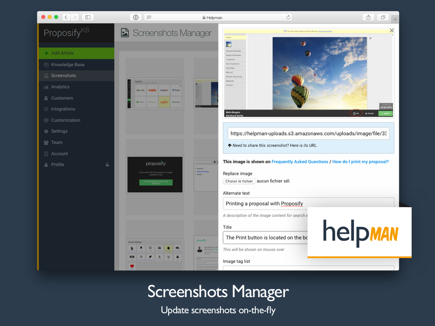Screen dimensions: 435x326
Task: Click the Title input field
Action: coord(265,238)
